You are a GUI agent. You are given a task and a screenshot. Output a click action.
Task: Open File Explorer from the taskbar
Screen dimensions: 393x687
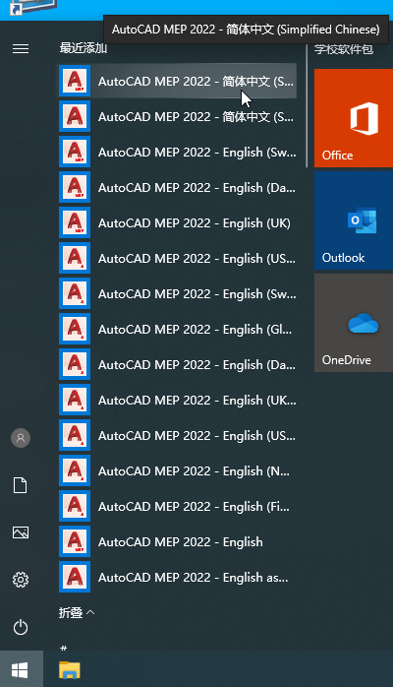[70, 669]
